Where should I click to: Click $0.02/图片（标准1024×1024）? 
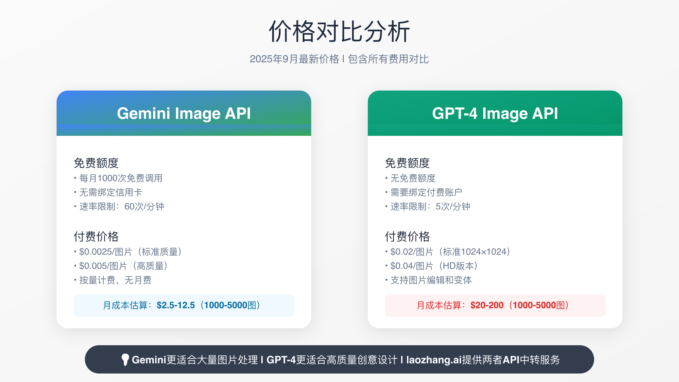[450, 252]
